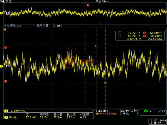
Task: Click the circle cursor icon in the readout box
Action: 120,36
